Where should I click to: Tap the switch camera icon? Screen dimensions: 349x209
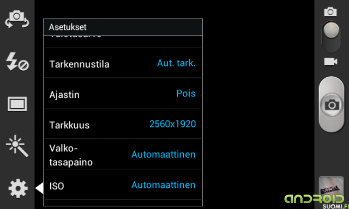pos(17,19)
